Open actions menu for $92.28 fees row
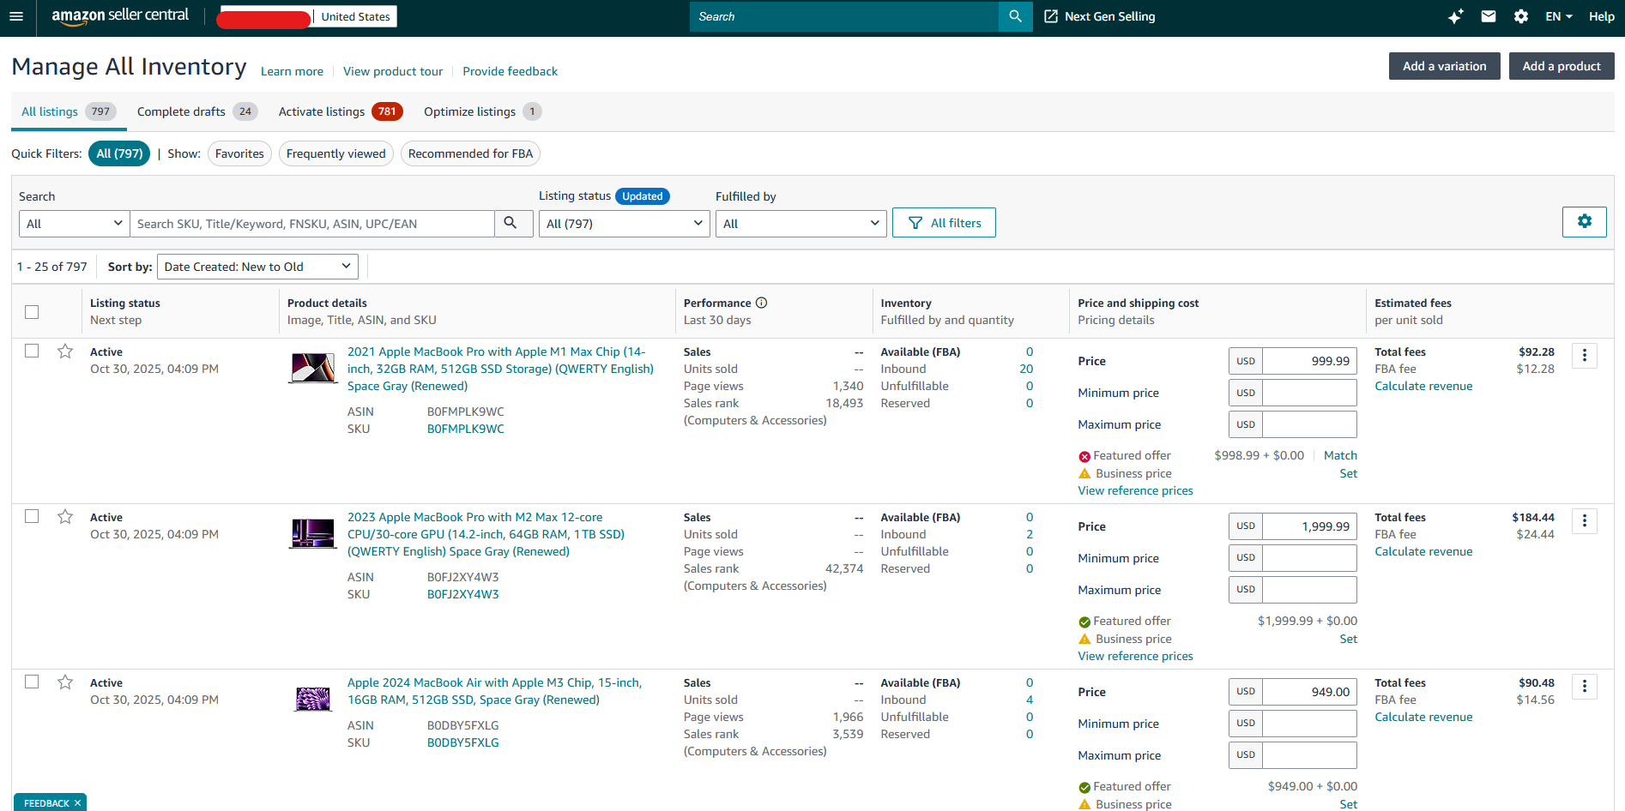 (1584, 355)
